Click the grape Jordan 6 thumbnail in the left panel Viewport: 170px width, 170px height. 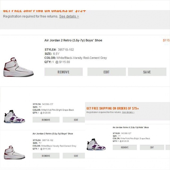15,117
